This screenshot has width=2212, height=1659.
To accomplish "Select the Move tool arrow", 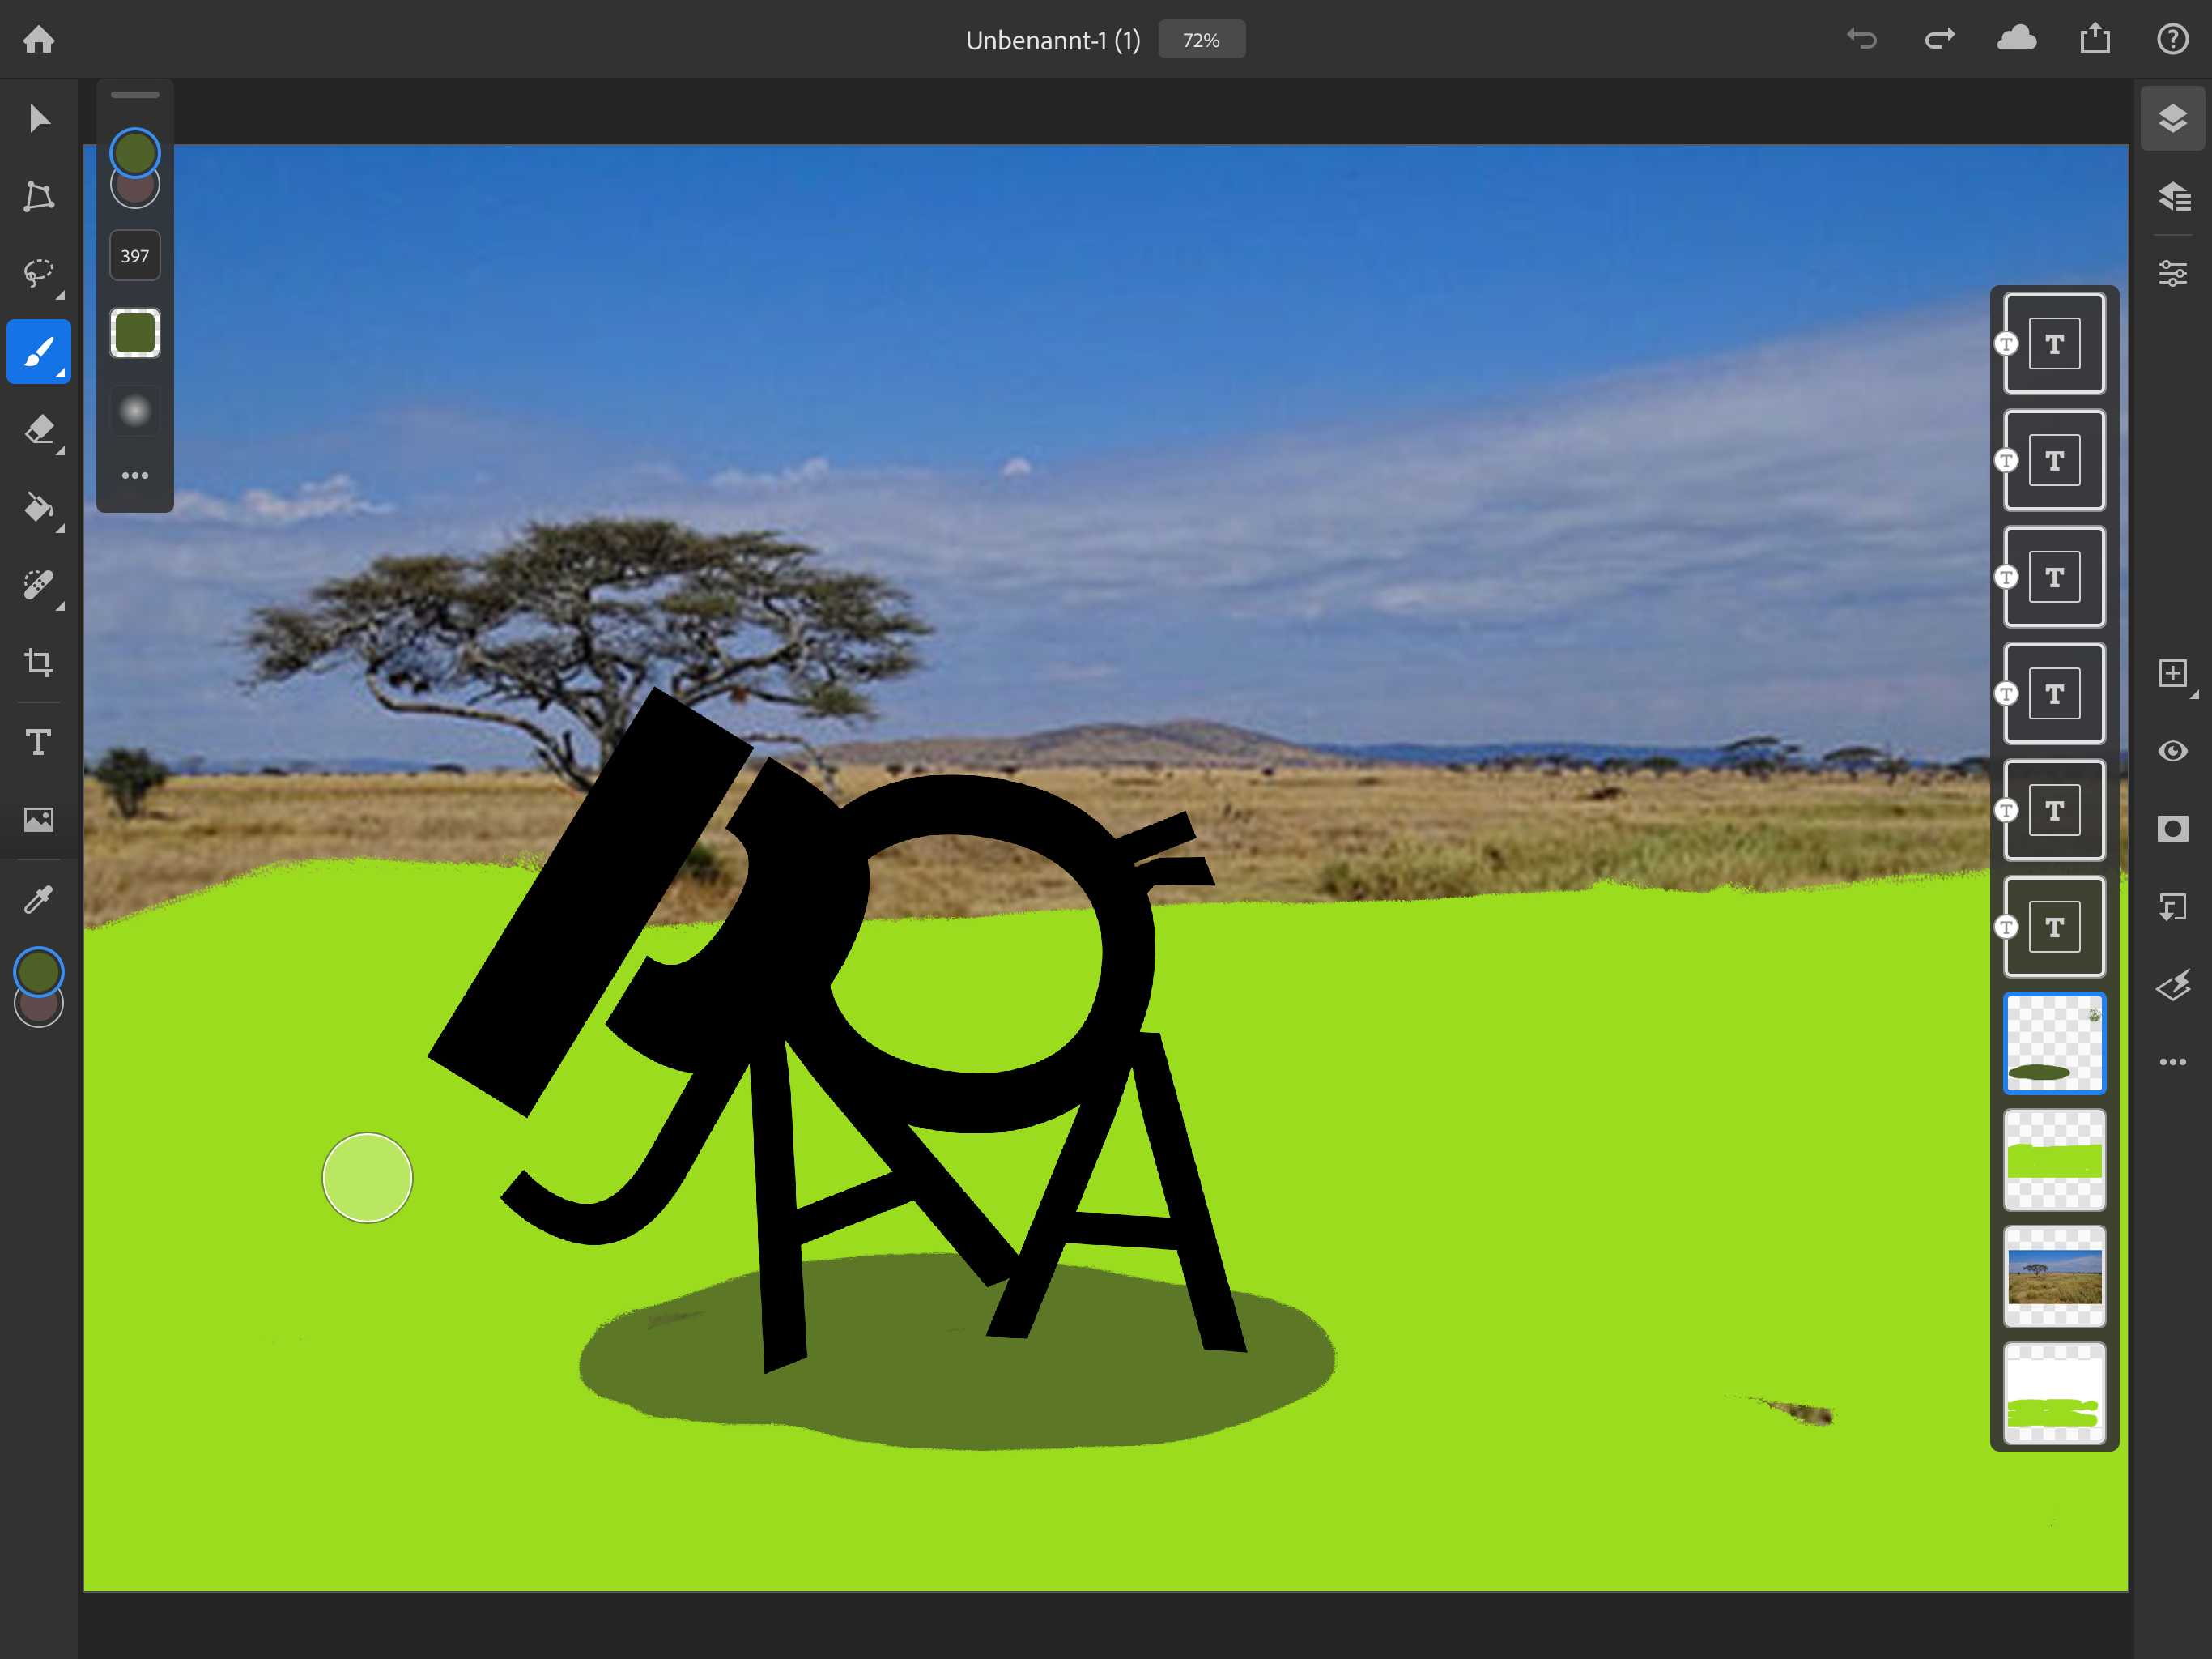I will (39, 119).
